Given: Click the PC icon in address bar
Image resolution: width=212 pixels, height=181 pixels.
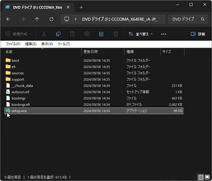Looking at the screenshot, I should click(x=67, y=19).
